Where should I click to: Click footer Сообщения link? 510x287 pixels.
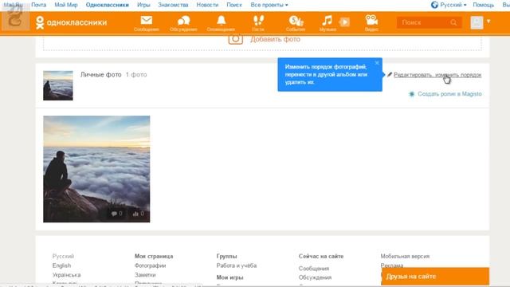pos(314,269)
